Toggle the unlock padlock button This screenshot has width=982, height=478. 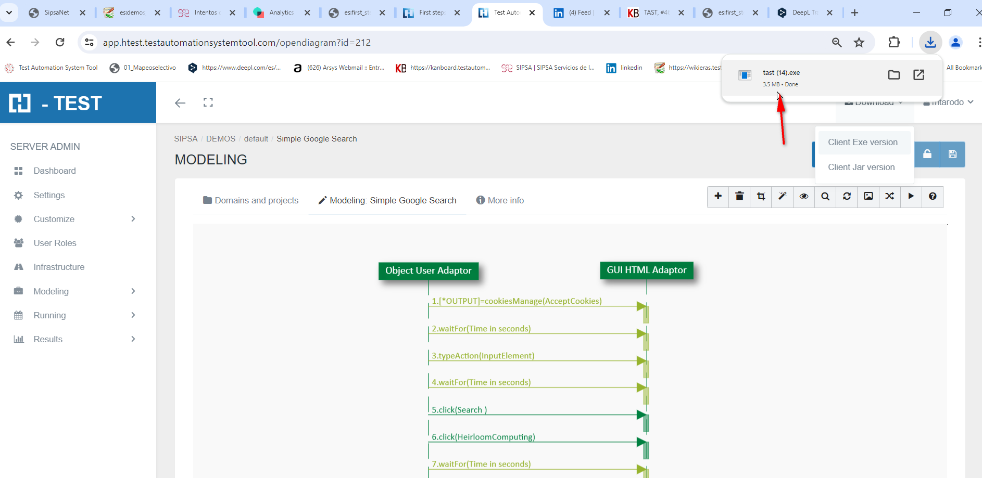point(927,154)
